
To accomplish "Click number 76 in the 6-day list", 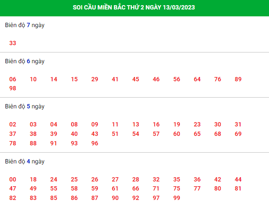I will [218, 79].
